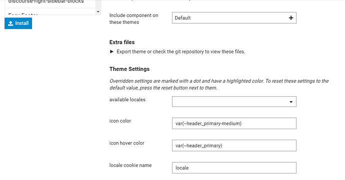Click the 'available locales' label
The image size is (345, 180).
pyautogui.click(x=127, y=100)
